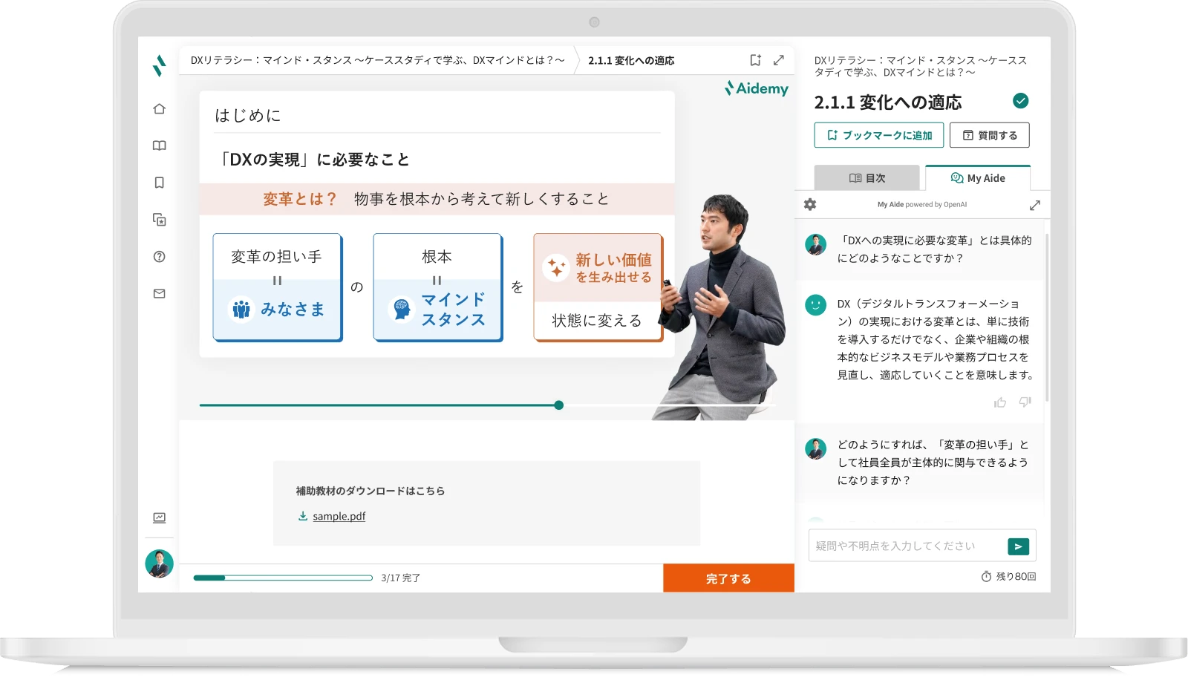Select the My Aide tab
Image resolution: width=1188 pixels, height=683 pixels.
pos(978,178)
